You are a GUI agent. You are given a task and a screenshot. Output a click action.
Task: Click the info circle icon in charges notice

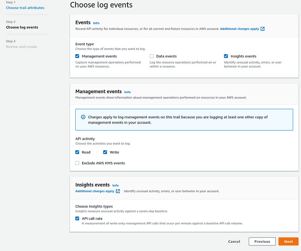click(x=83, y=117)
